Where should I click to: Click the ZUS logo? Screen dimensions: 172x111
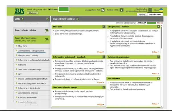pyautogui.click(x=19, y=11)
